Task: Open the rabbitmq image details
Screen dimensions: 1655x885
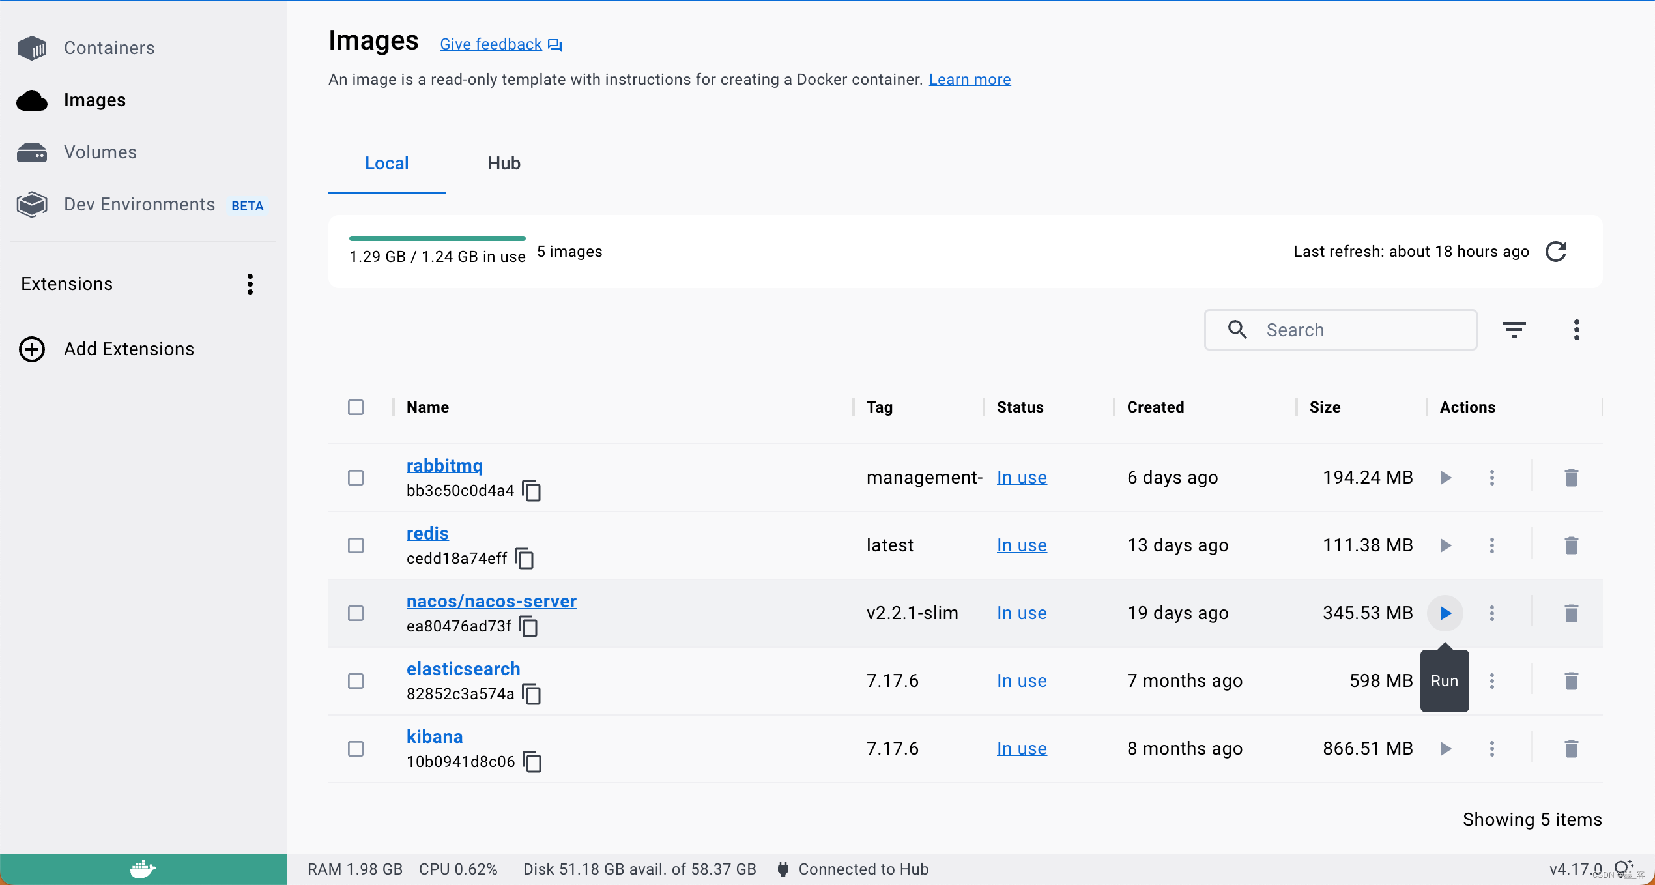Action: (444, 466)
